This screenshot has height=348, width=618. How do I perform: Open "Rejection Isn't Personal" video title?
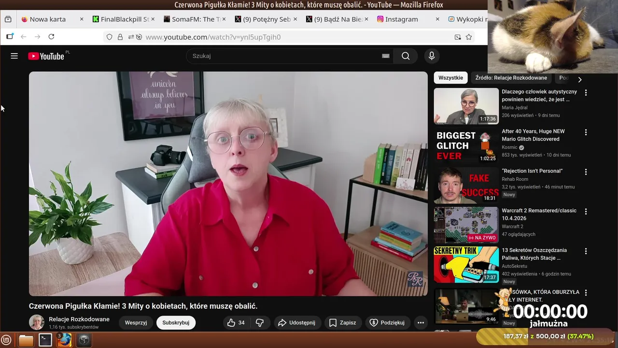(x=532, y=171)
